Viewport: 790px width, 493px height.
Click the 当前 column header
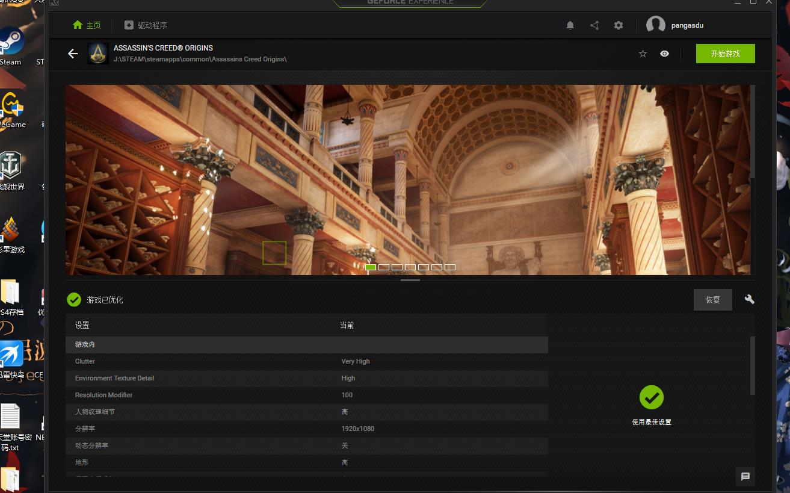347,325
